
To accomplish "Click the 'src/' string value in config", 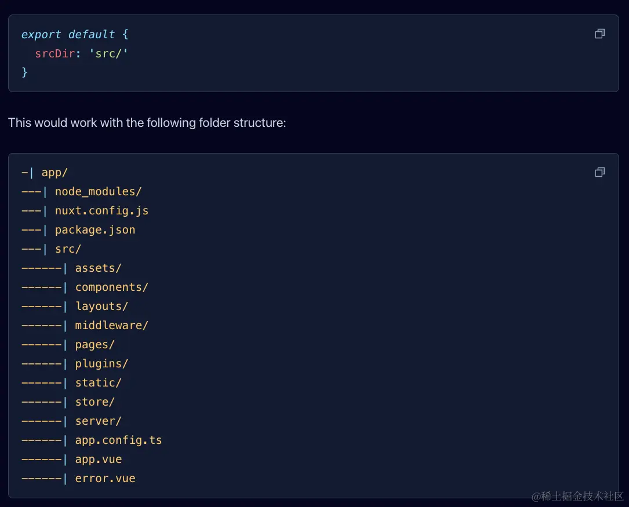I will click(x=108, y=53).
